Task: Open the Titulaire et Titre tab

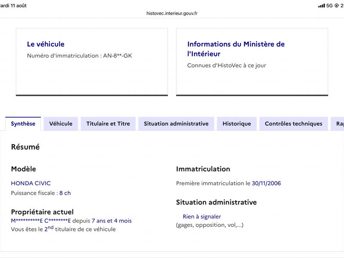Action: tap(108, 124)
